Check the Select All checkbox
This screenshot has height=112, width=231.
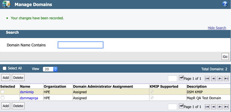(x=4, y=68)
